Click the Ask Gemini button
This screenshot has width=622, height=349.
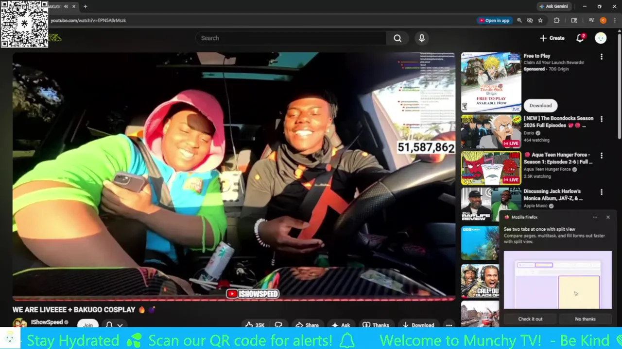coord(553,6)
